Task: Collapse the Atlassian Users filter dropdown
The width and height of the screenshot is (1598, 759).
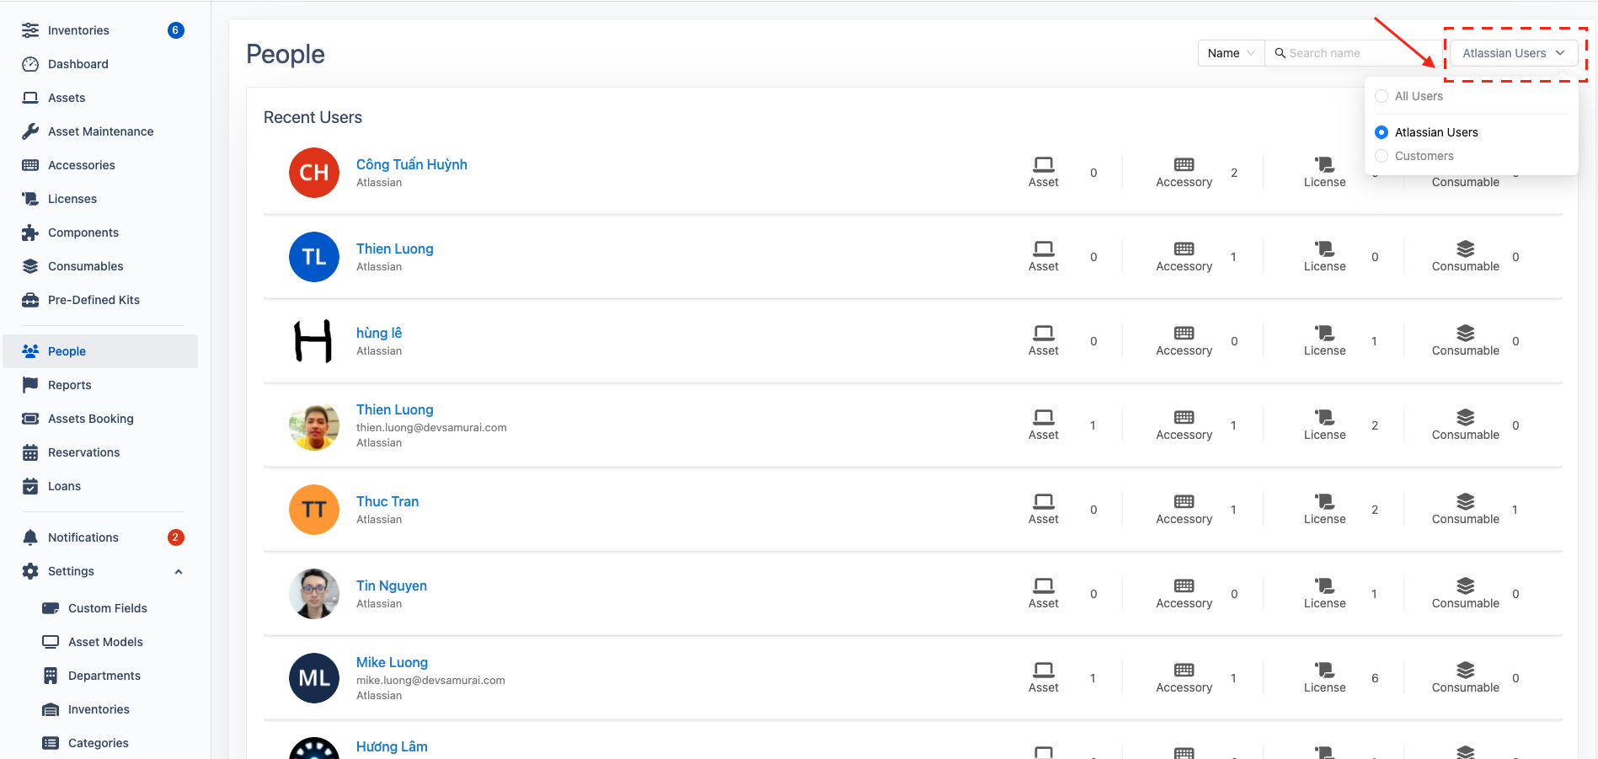Action: click(x=1513, y=53)
